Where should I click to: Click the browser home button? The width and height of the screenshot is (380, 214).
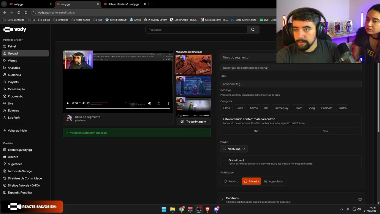click(26, 12)
